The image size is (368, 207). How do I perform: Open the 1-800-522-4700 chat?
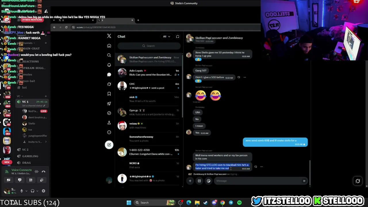[x=148, y=152]
